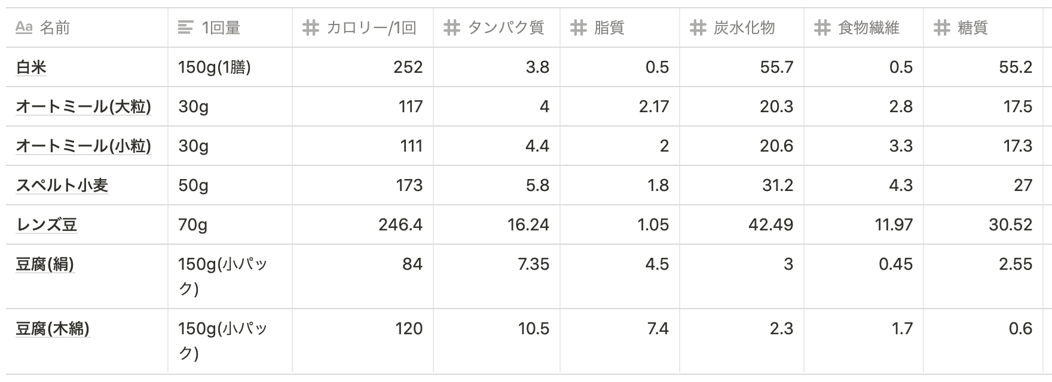Click the text-type icon beside 1回量
The height and width of the screenshot is (382, 1052).
[186, 27]
